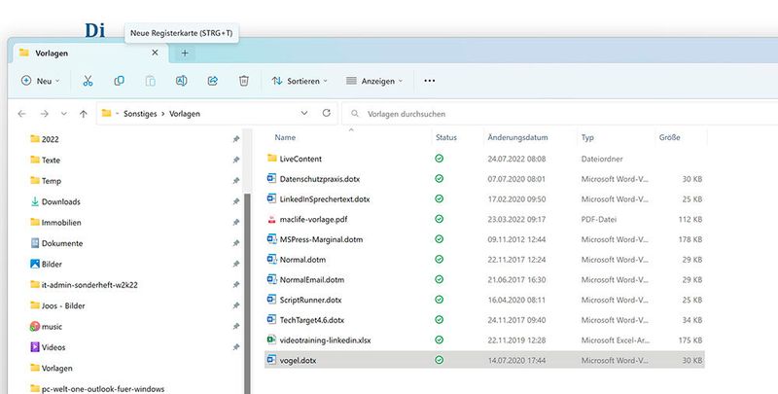Go back with the left arrow
This screenshot has width=778, height=394.
pos(21,114)
